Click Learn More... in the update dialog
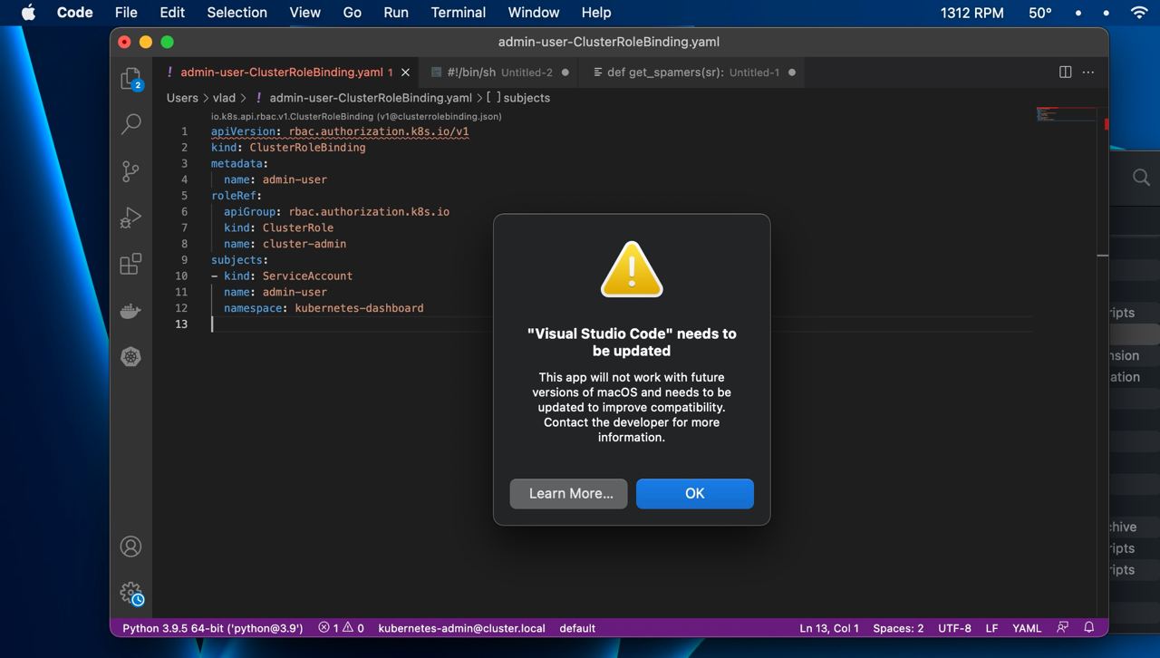 569,494
